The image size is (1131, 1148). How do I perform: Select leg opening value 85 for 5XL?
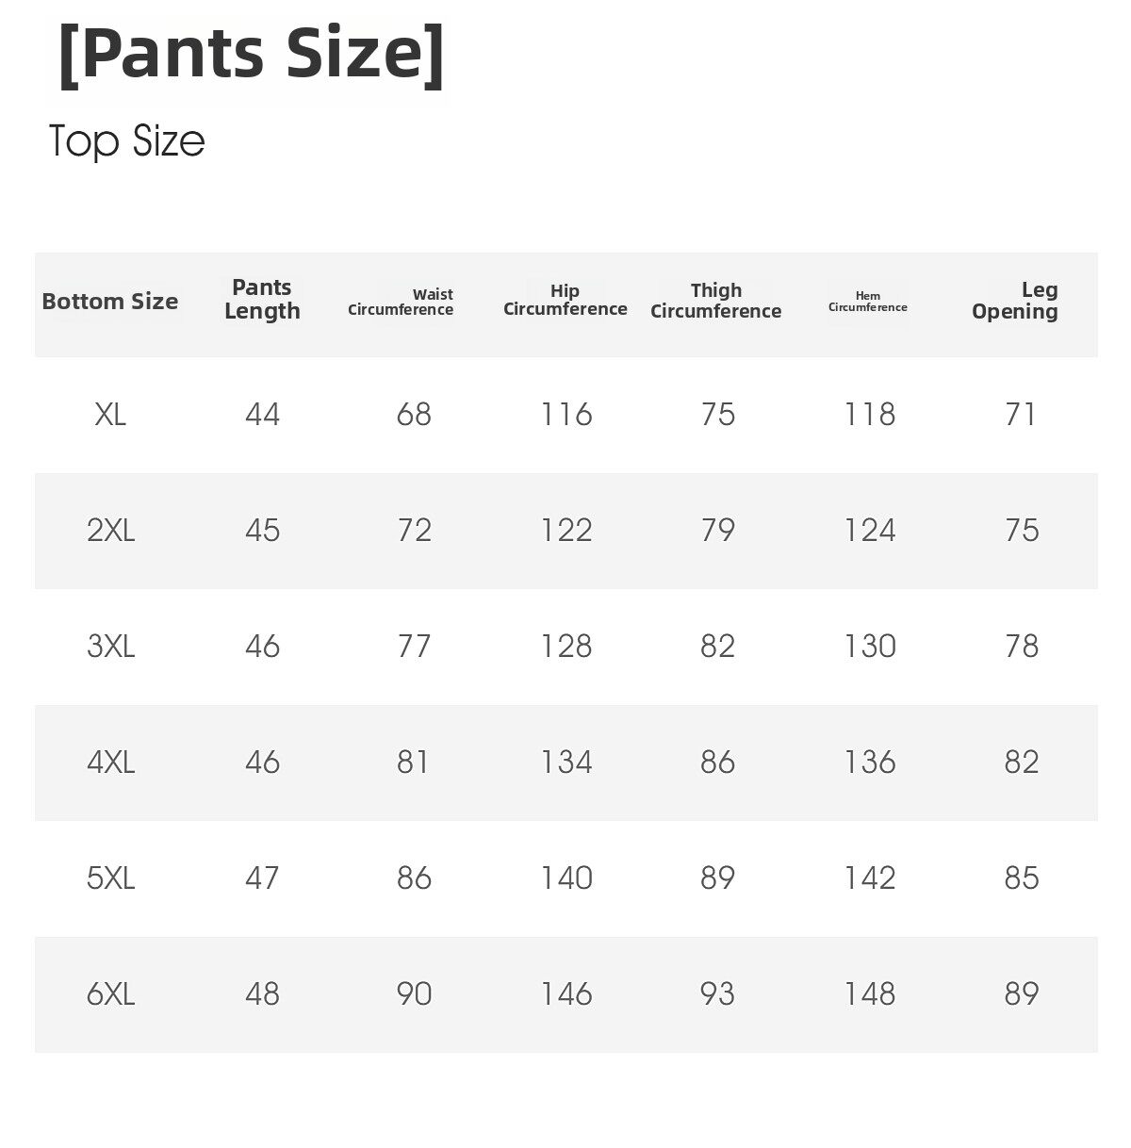(1021, 878)
